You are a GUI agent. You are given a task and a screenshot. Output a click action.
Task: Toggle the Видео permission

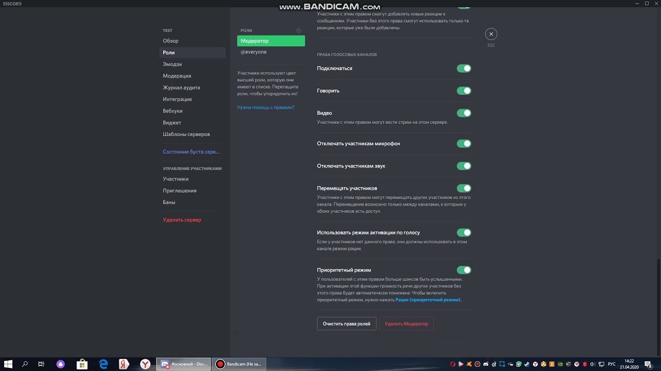pyautogui.click(x=464, y=113)
